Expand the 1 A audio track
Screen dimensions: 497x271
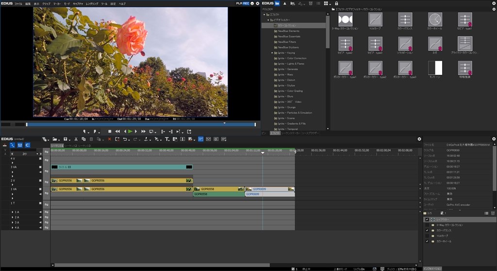pos(13,212)
